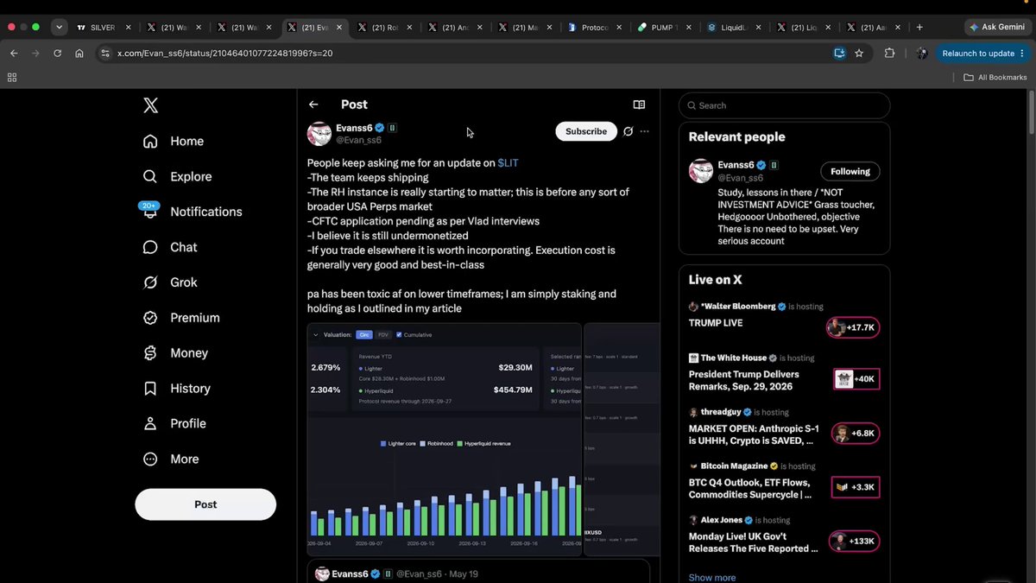This screenshot has width=1036, height=583.
Task: Reload the page in the browser toolbar
Action: (x=58, y=53)
